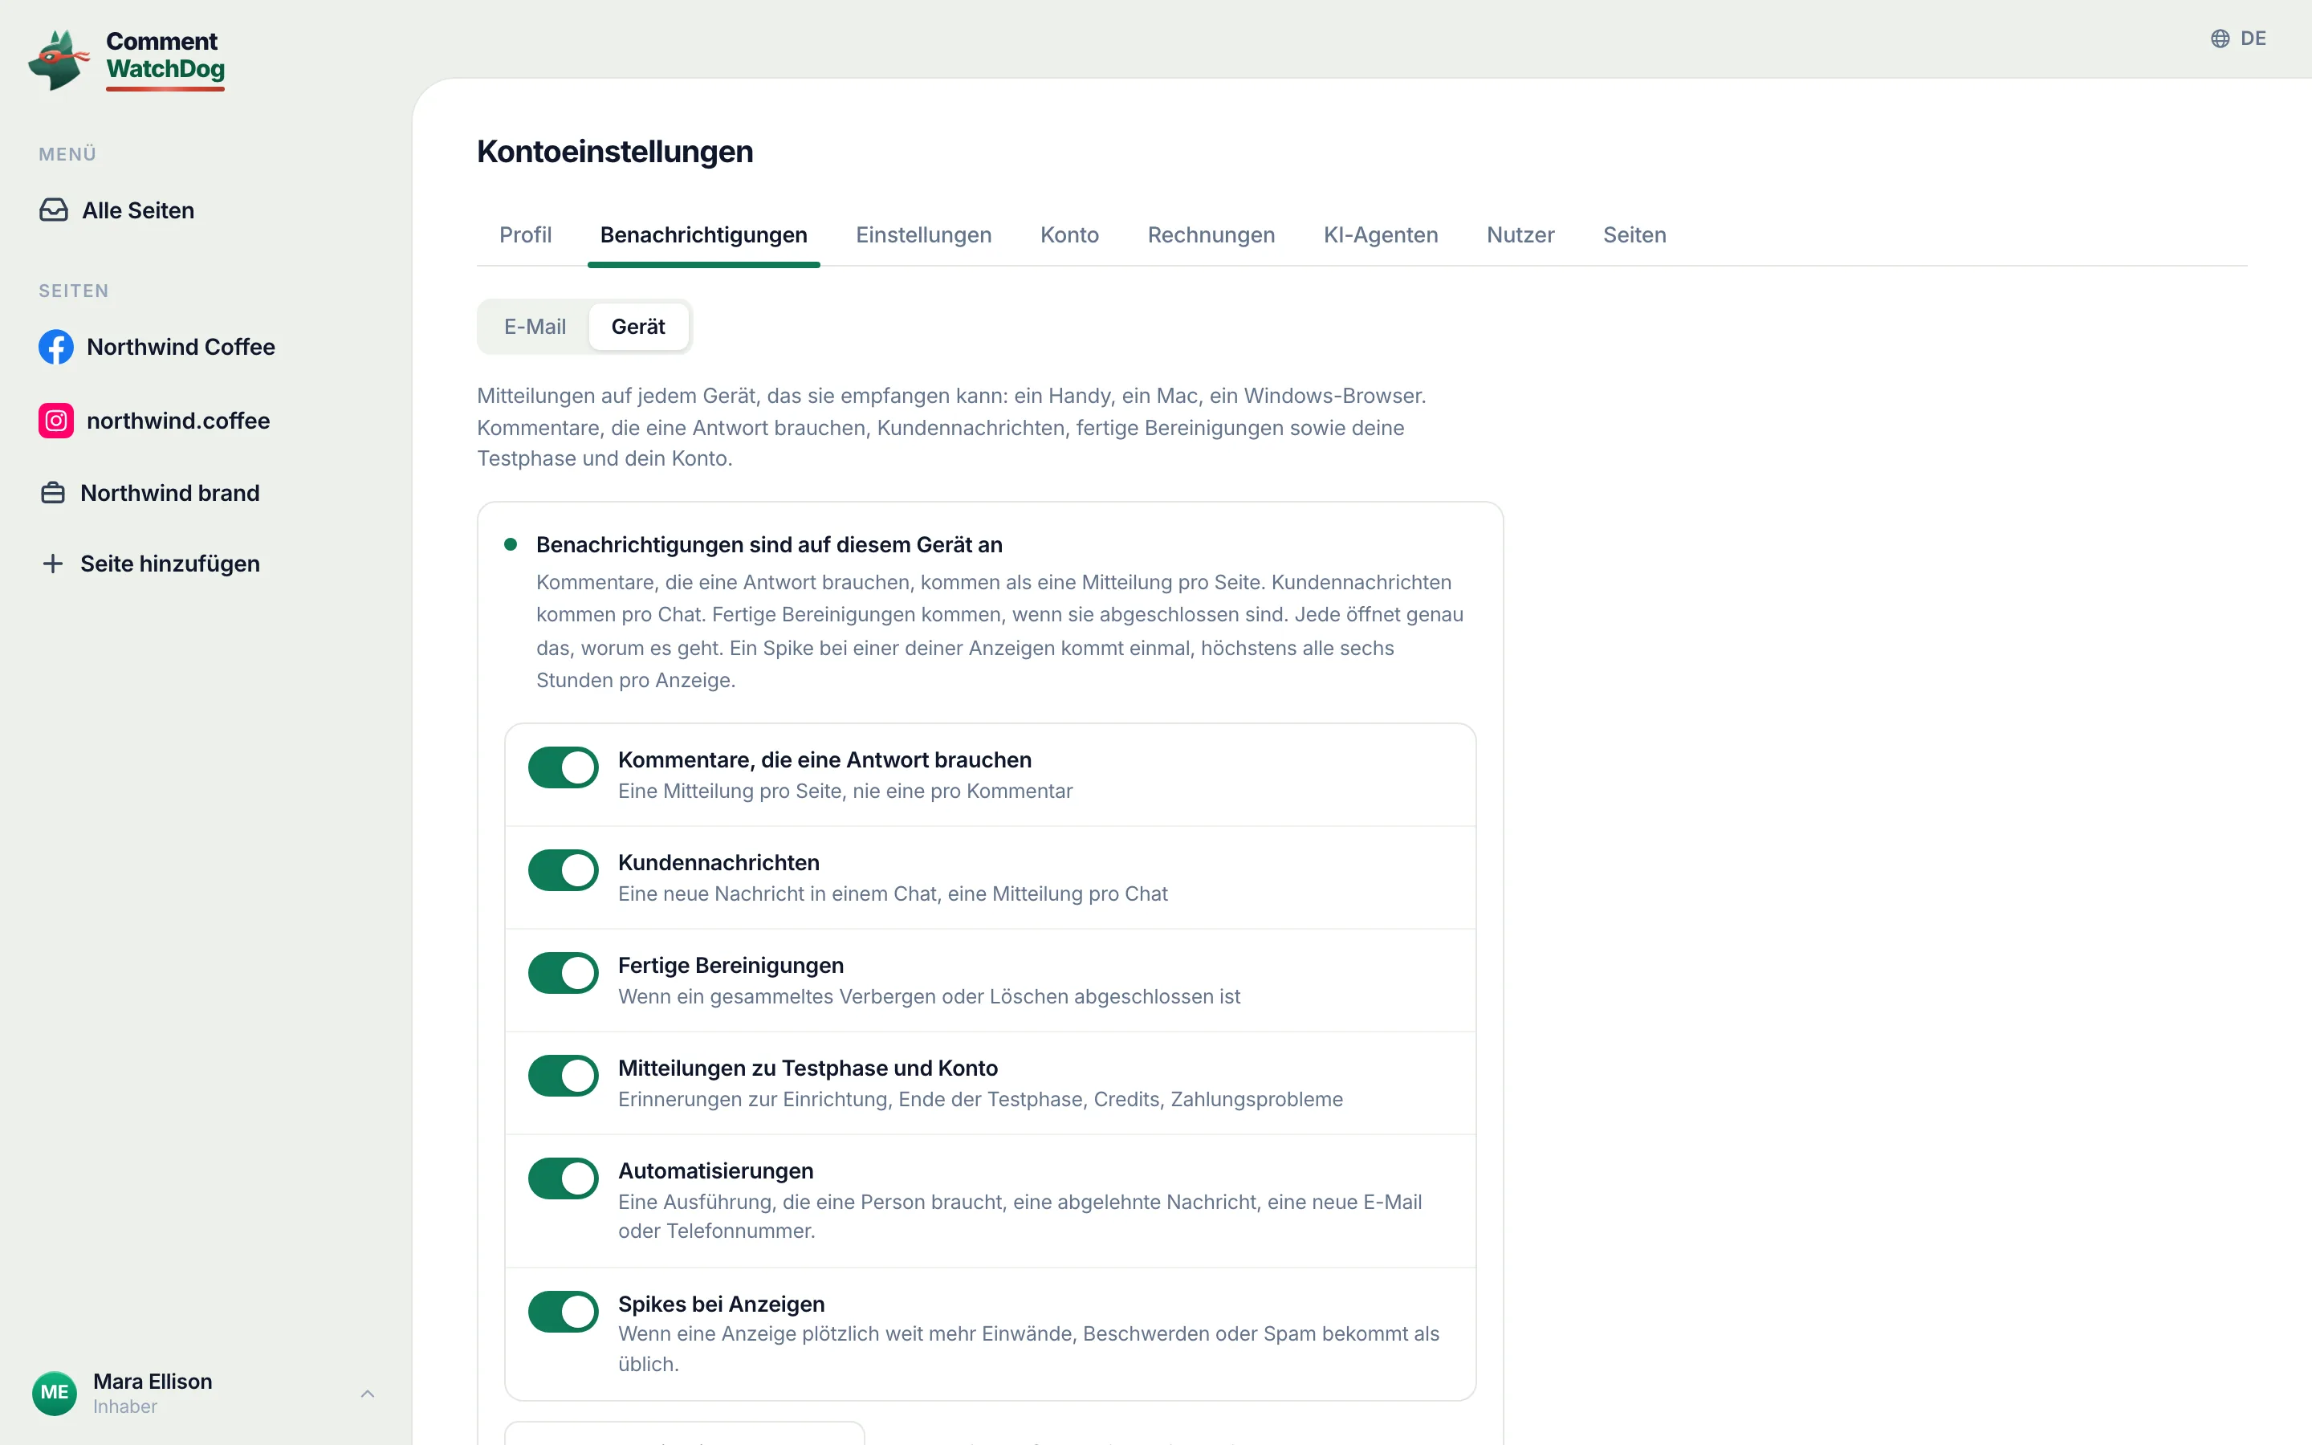Click the Kontoeinstellungen heading

tap(615, 151)
